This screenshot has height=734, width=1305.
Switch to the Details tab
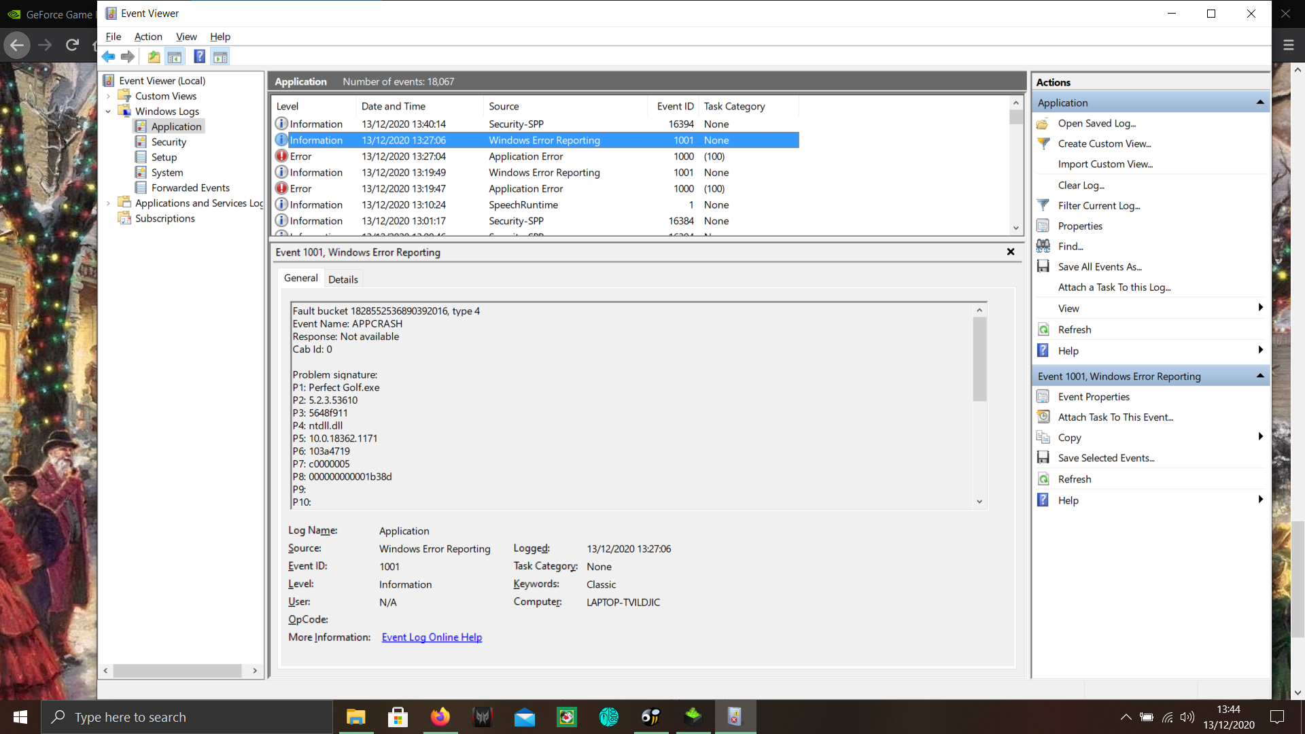coord(343,279)
